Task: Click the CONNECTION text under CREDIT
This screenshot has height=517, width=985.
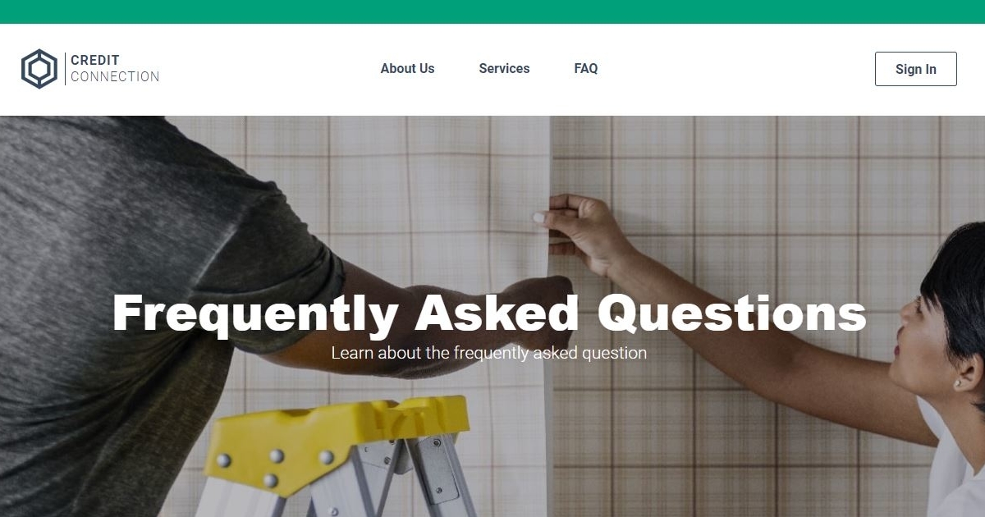Action: click(x=115, y=76)
